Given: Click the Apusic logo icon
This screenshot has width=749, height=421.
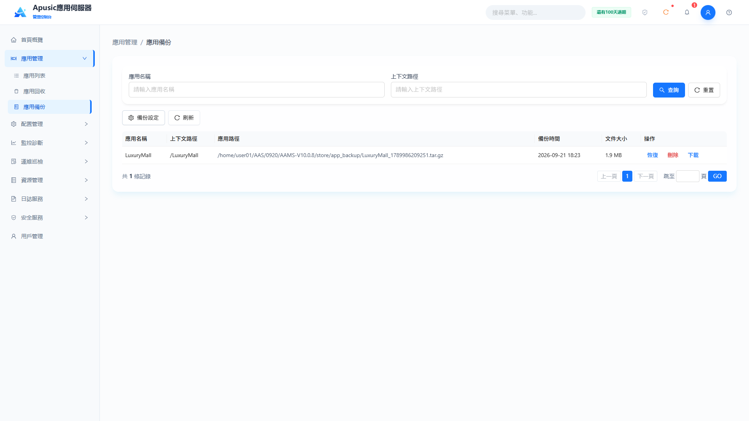Looking at the screenshot, I should (x=20, y=12).
